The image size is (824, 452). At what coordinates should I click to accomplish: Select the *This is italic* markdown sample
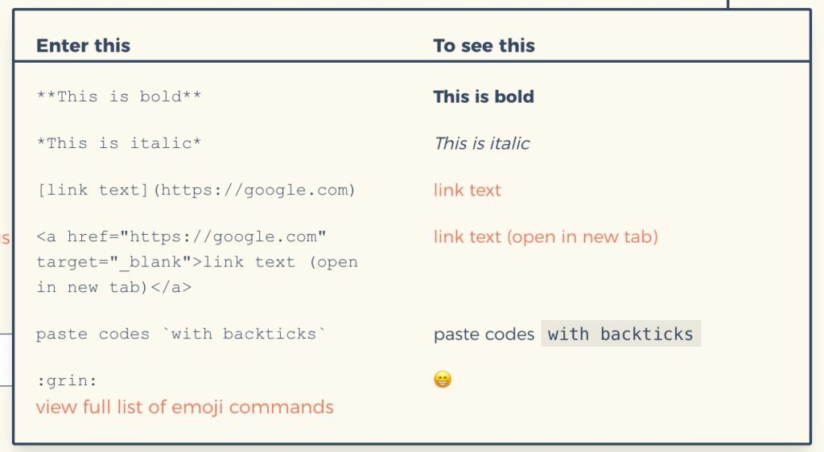[119, 143]
